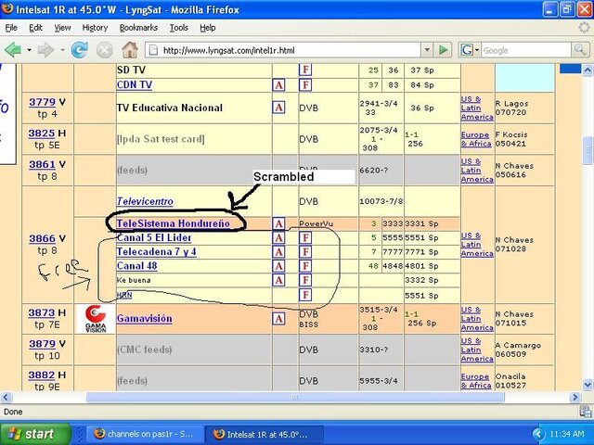Click the Stop loading icon
The height and width of the screenshot is (445, 594).
coord(105,50)
